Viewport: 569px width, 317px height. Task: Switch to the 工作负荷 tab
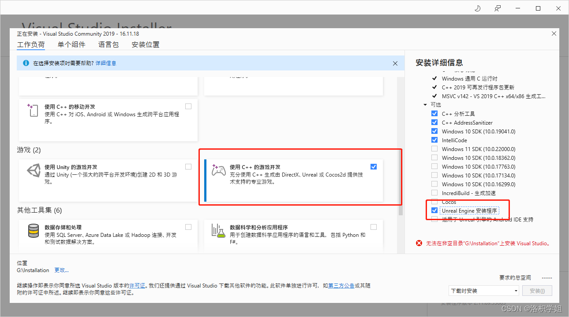(x=31, y=44)
